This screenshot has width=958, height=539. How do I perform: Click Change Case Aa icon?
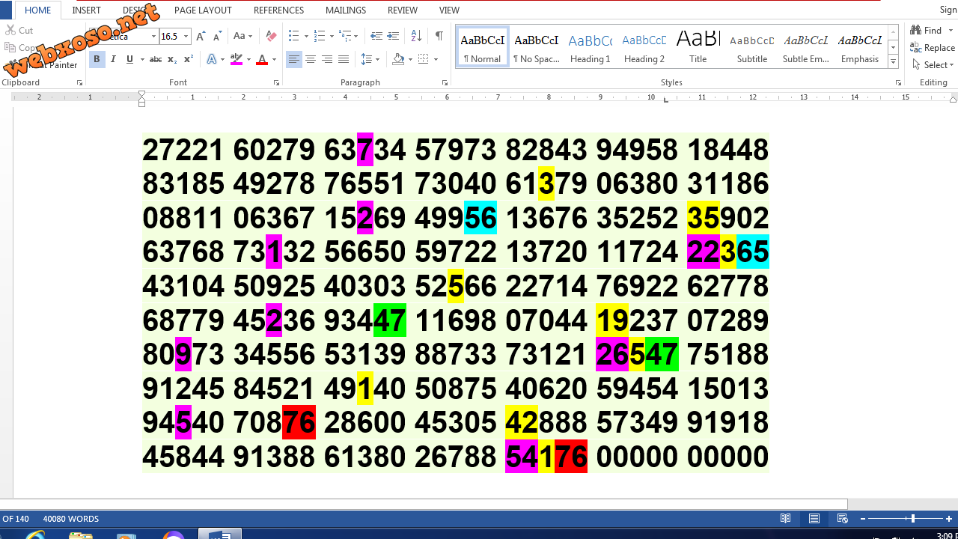[x=240, y=36]
